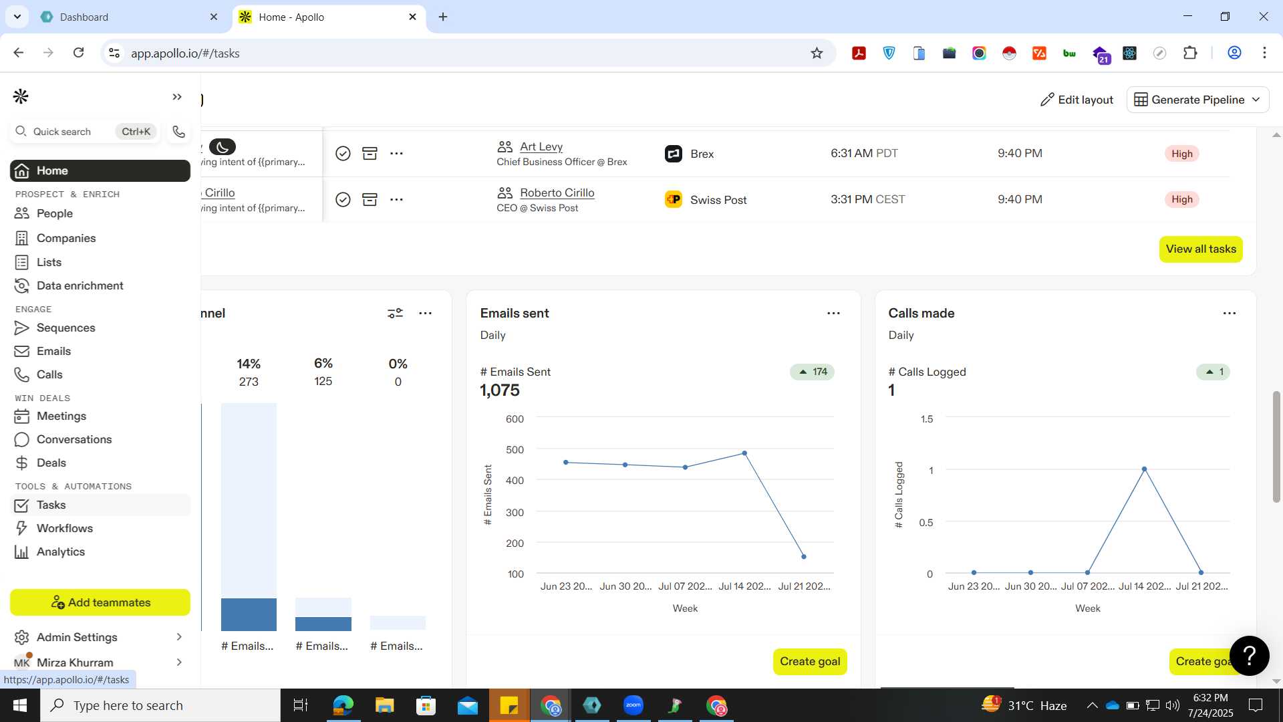Image resolution: width=1283 pixels, height=722 pixels.
Task: Open Task View on taskbar
Action: tap(301, 705)
